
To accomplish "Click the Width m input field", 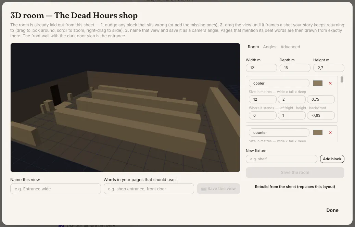I will click(261, 68).
